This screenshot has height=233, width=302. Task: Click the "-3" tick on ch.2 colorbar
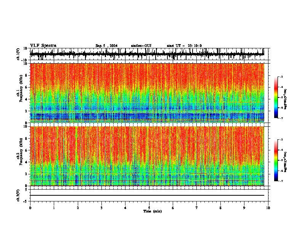tap(281, 140)
